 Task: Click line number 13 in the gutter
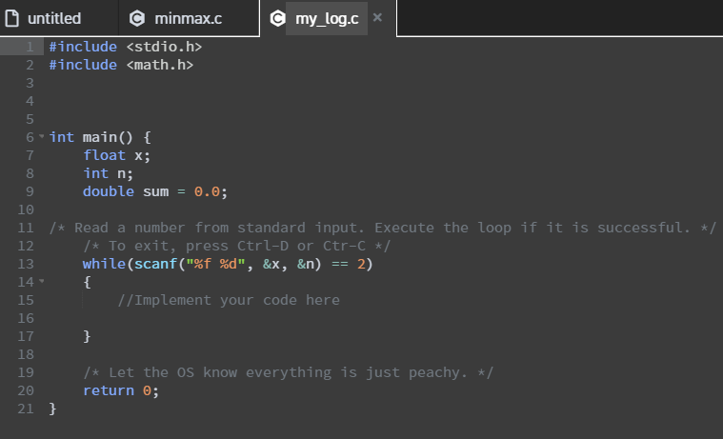point(26,264)
